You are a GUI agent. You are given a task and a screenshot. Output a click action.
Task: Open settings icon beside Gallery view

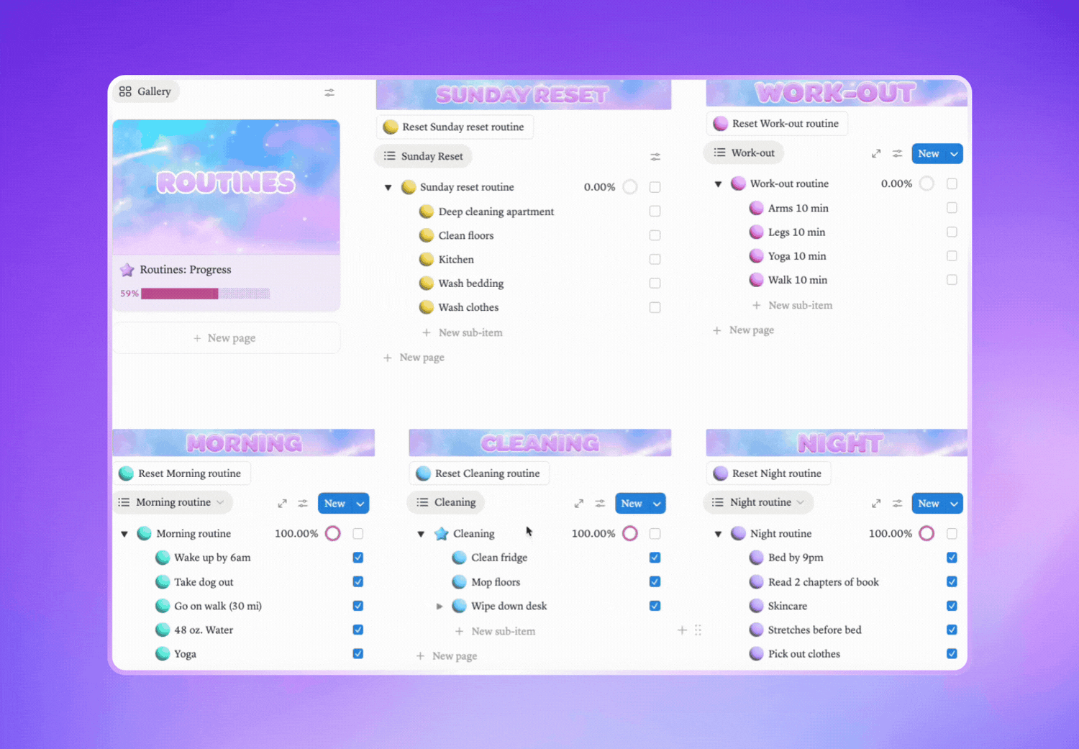(329, 92)
